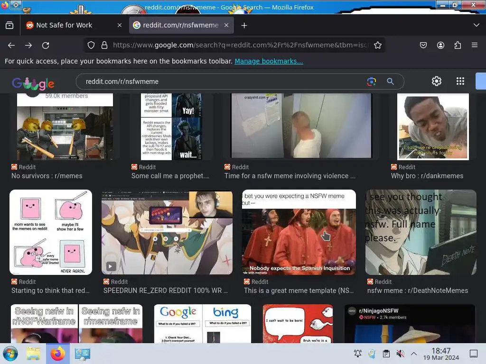
Task: Open the Firefox account icon
Action: [440, 45]
